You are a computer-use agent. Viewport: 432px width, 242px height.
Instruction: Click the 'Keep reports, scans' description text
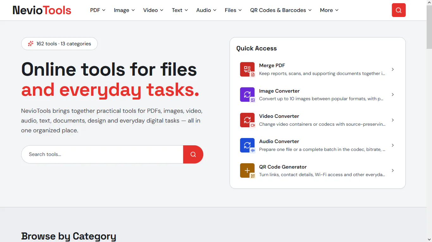pos(322,73)
